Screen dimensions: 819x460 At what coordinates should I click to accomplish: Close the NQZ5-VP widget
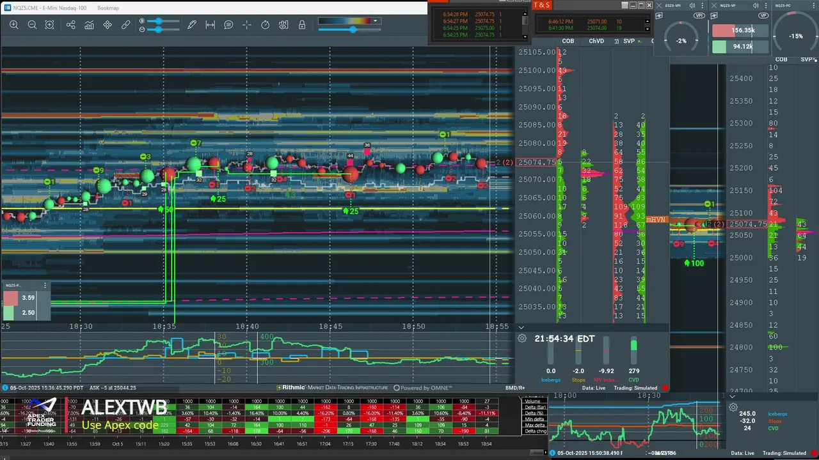[x=714, y=5]
